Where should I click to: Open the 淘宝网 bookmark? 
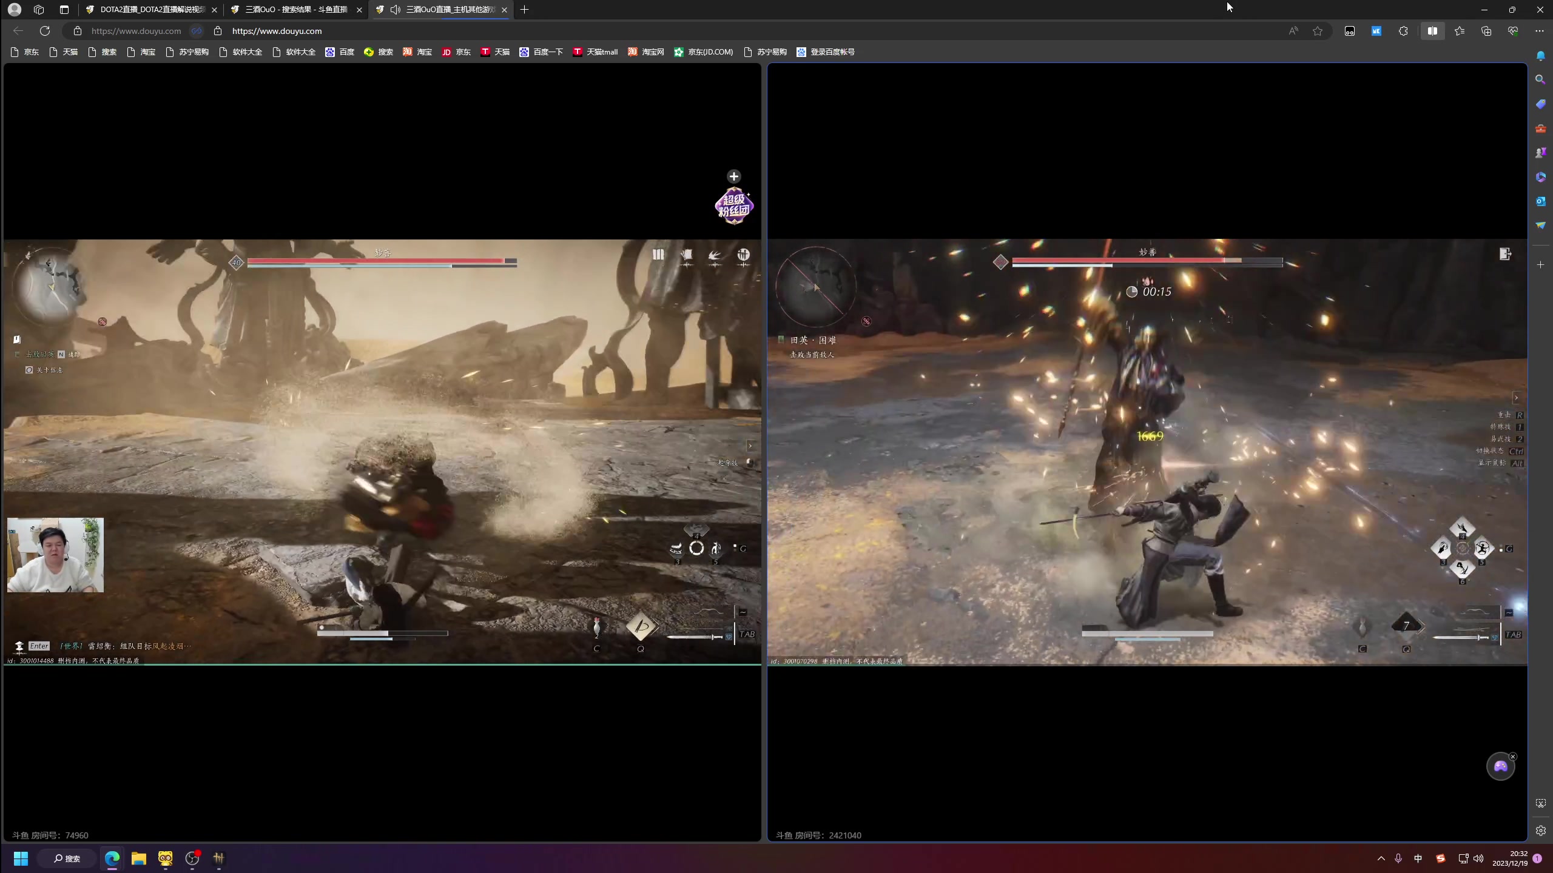tap(646, 52)
